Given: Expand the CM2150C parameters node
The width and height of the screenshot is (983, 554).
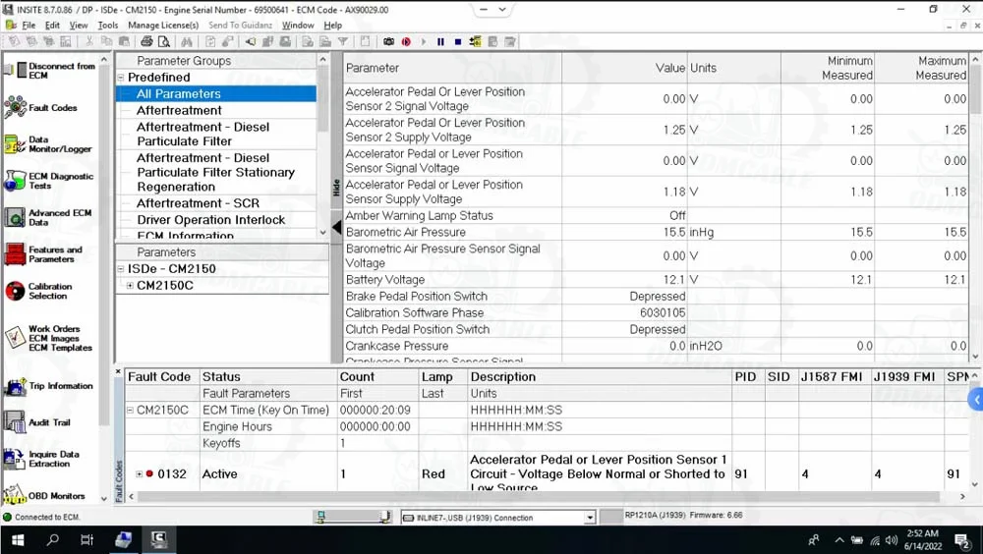Looking at the screenshot, I should (130, 286).
